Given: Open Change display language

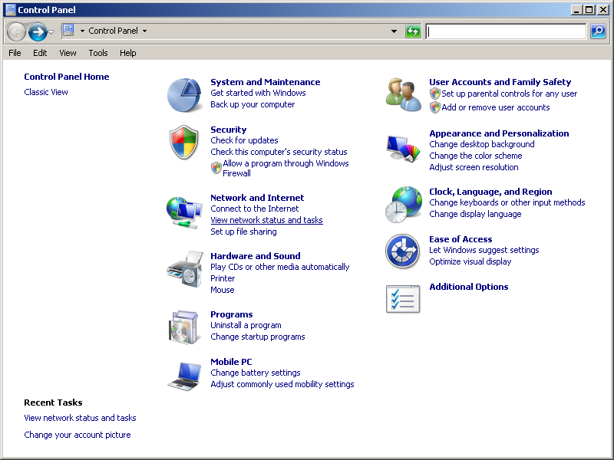Looking at the screenshot, I should click(475, 214).
